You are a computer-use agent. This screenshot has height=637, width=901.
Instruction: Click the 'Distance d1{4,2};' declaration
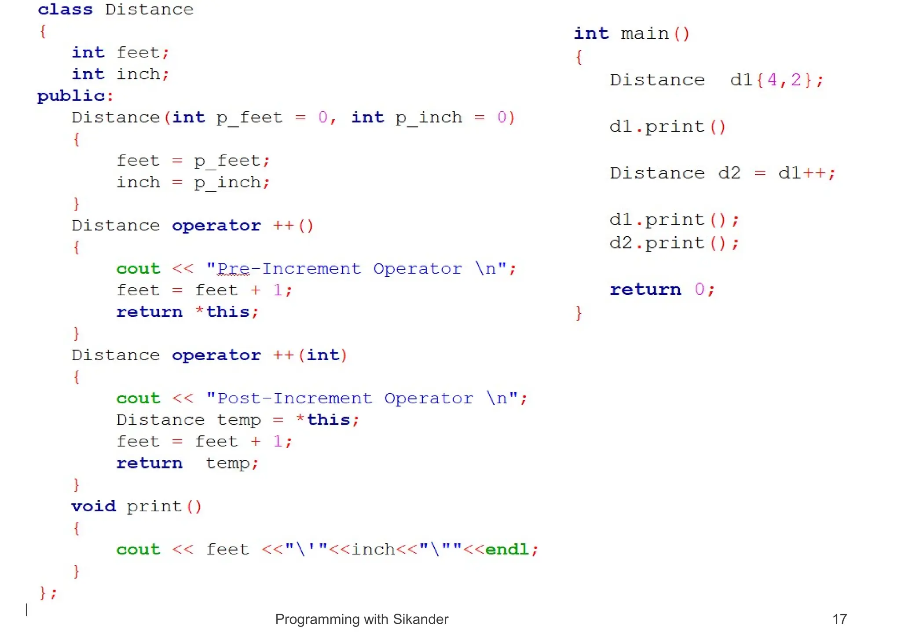pos(716,81)
